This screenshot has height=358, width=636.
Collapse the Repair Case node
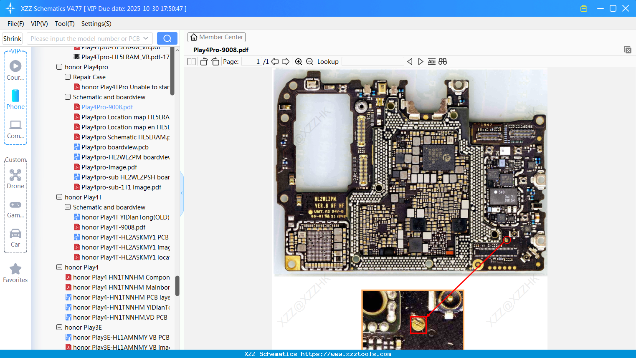68,77
